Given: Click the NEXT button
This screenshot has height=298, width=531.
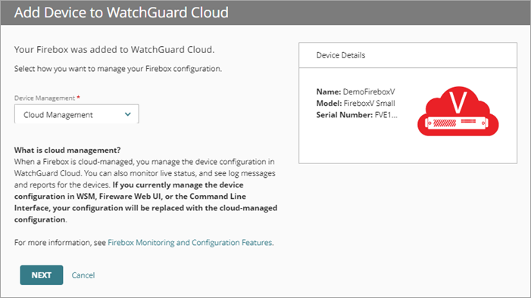Looking at the screenshot, I should click(42, 275).
